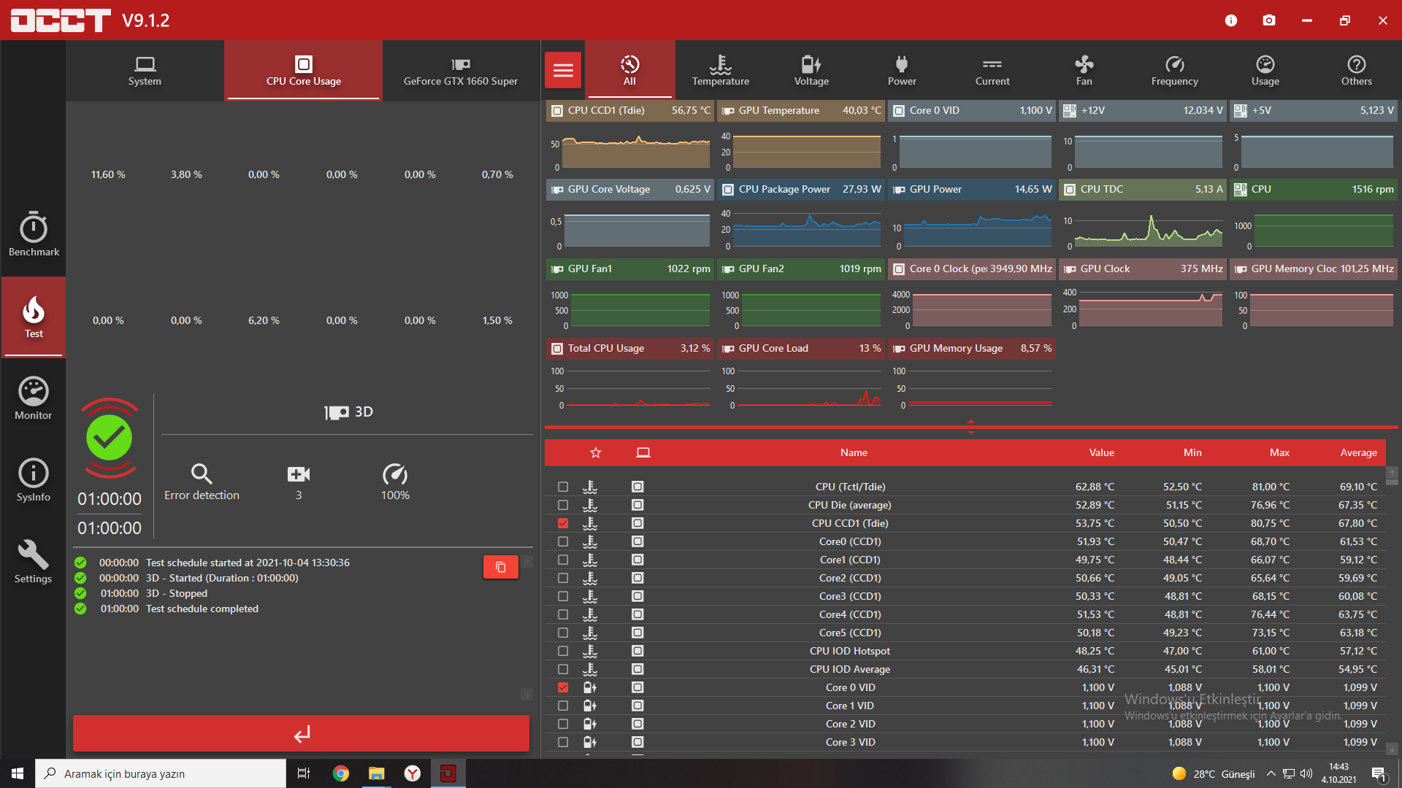This screenshot has height=788, width=1402.
Task: Copy the test log with red button
Action: [501, 567]
